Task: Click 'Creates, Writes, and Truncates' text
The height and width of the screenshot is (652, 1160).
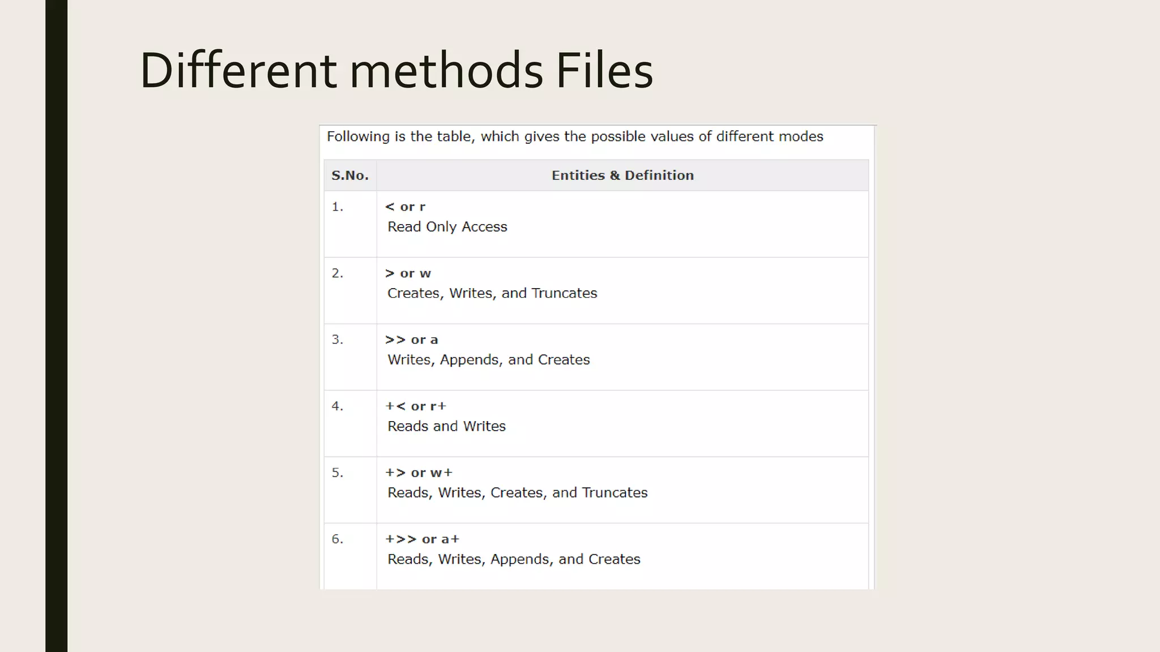Action: coord(492,293)
